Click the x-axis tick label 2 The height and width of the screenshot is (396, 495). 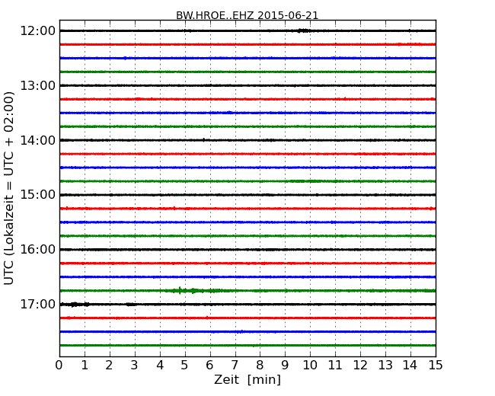pyautogui.click(x=109, y=366)
